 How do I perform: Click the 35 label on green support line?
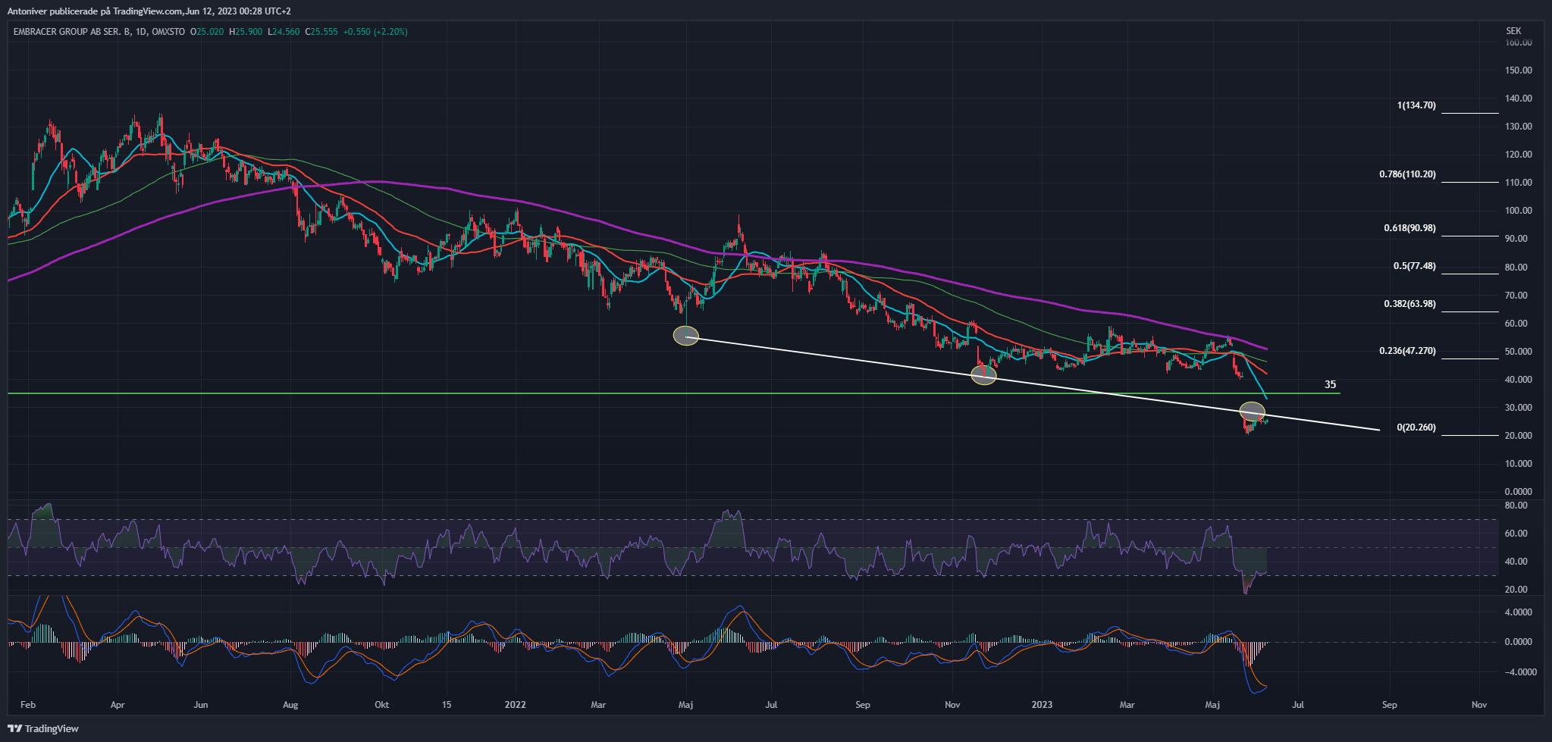(1330, 385)
